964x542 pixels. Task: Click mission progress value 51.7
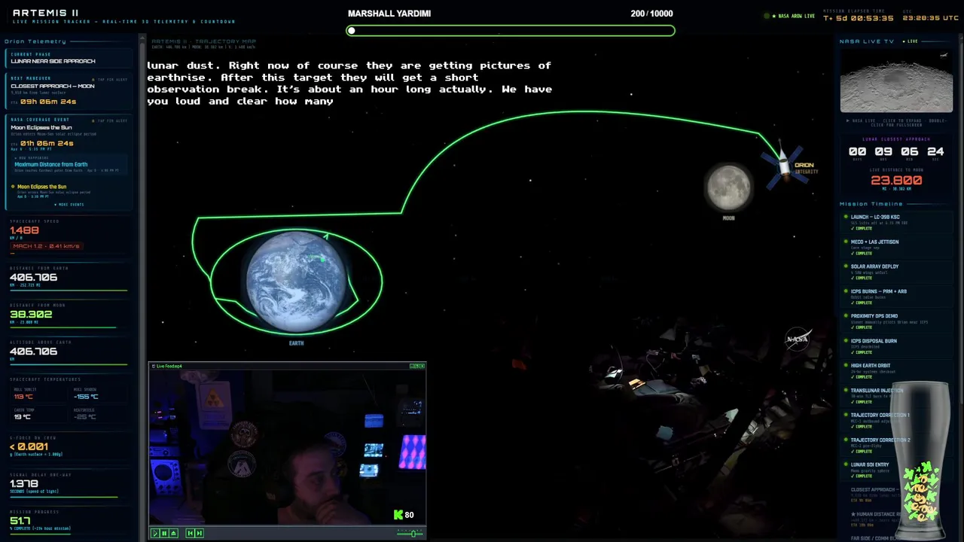tap(20, 521)
